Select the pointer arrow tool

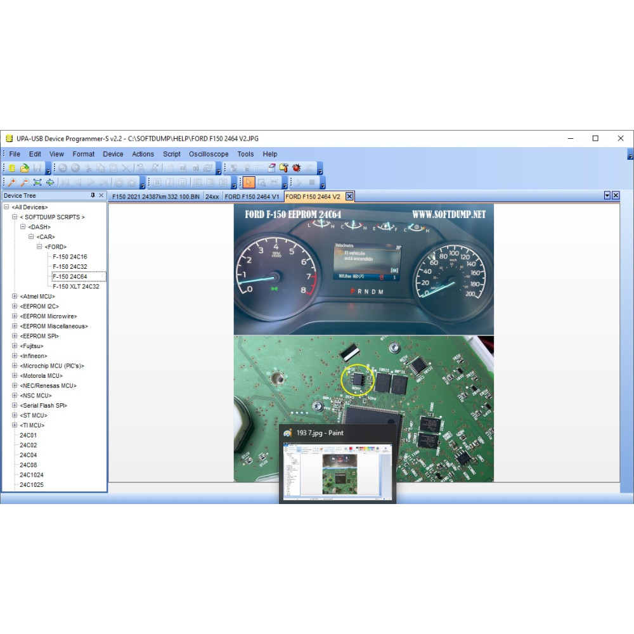(x=249, y=183)
